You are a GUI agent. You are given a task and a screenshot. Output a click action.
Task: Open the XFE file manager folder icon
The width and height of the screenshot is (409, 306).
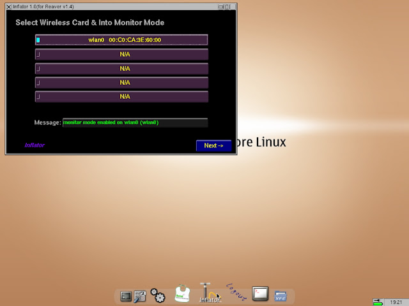(281, 296)
